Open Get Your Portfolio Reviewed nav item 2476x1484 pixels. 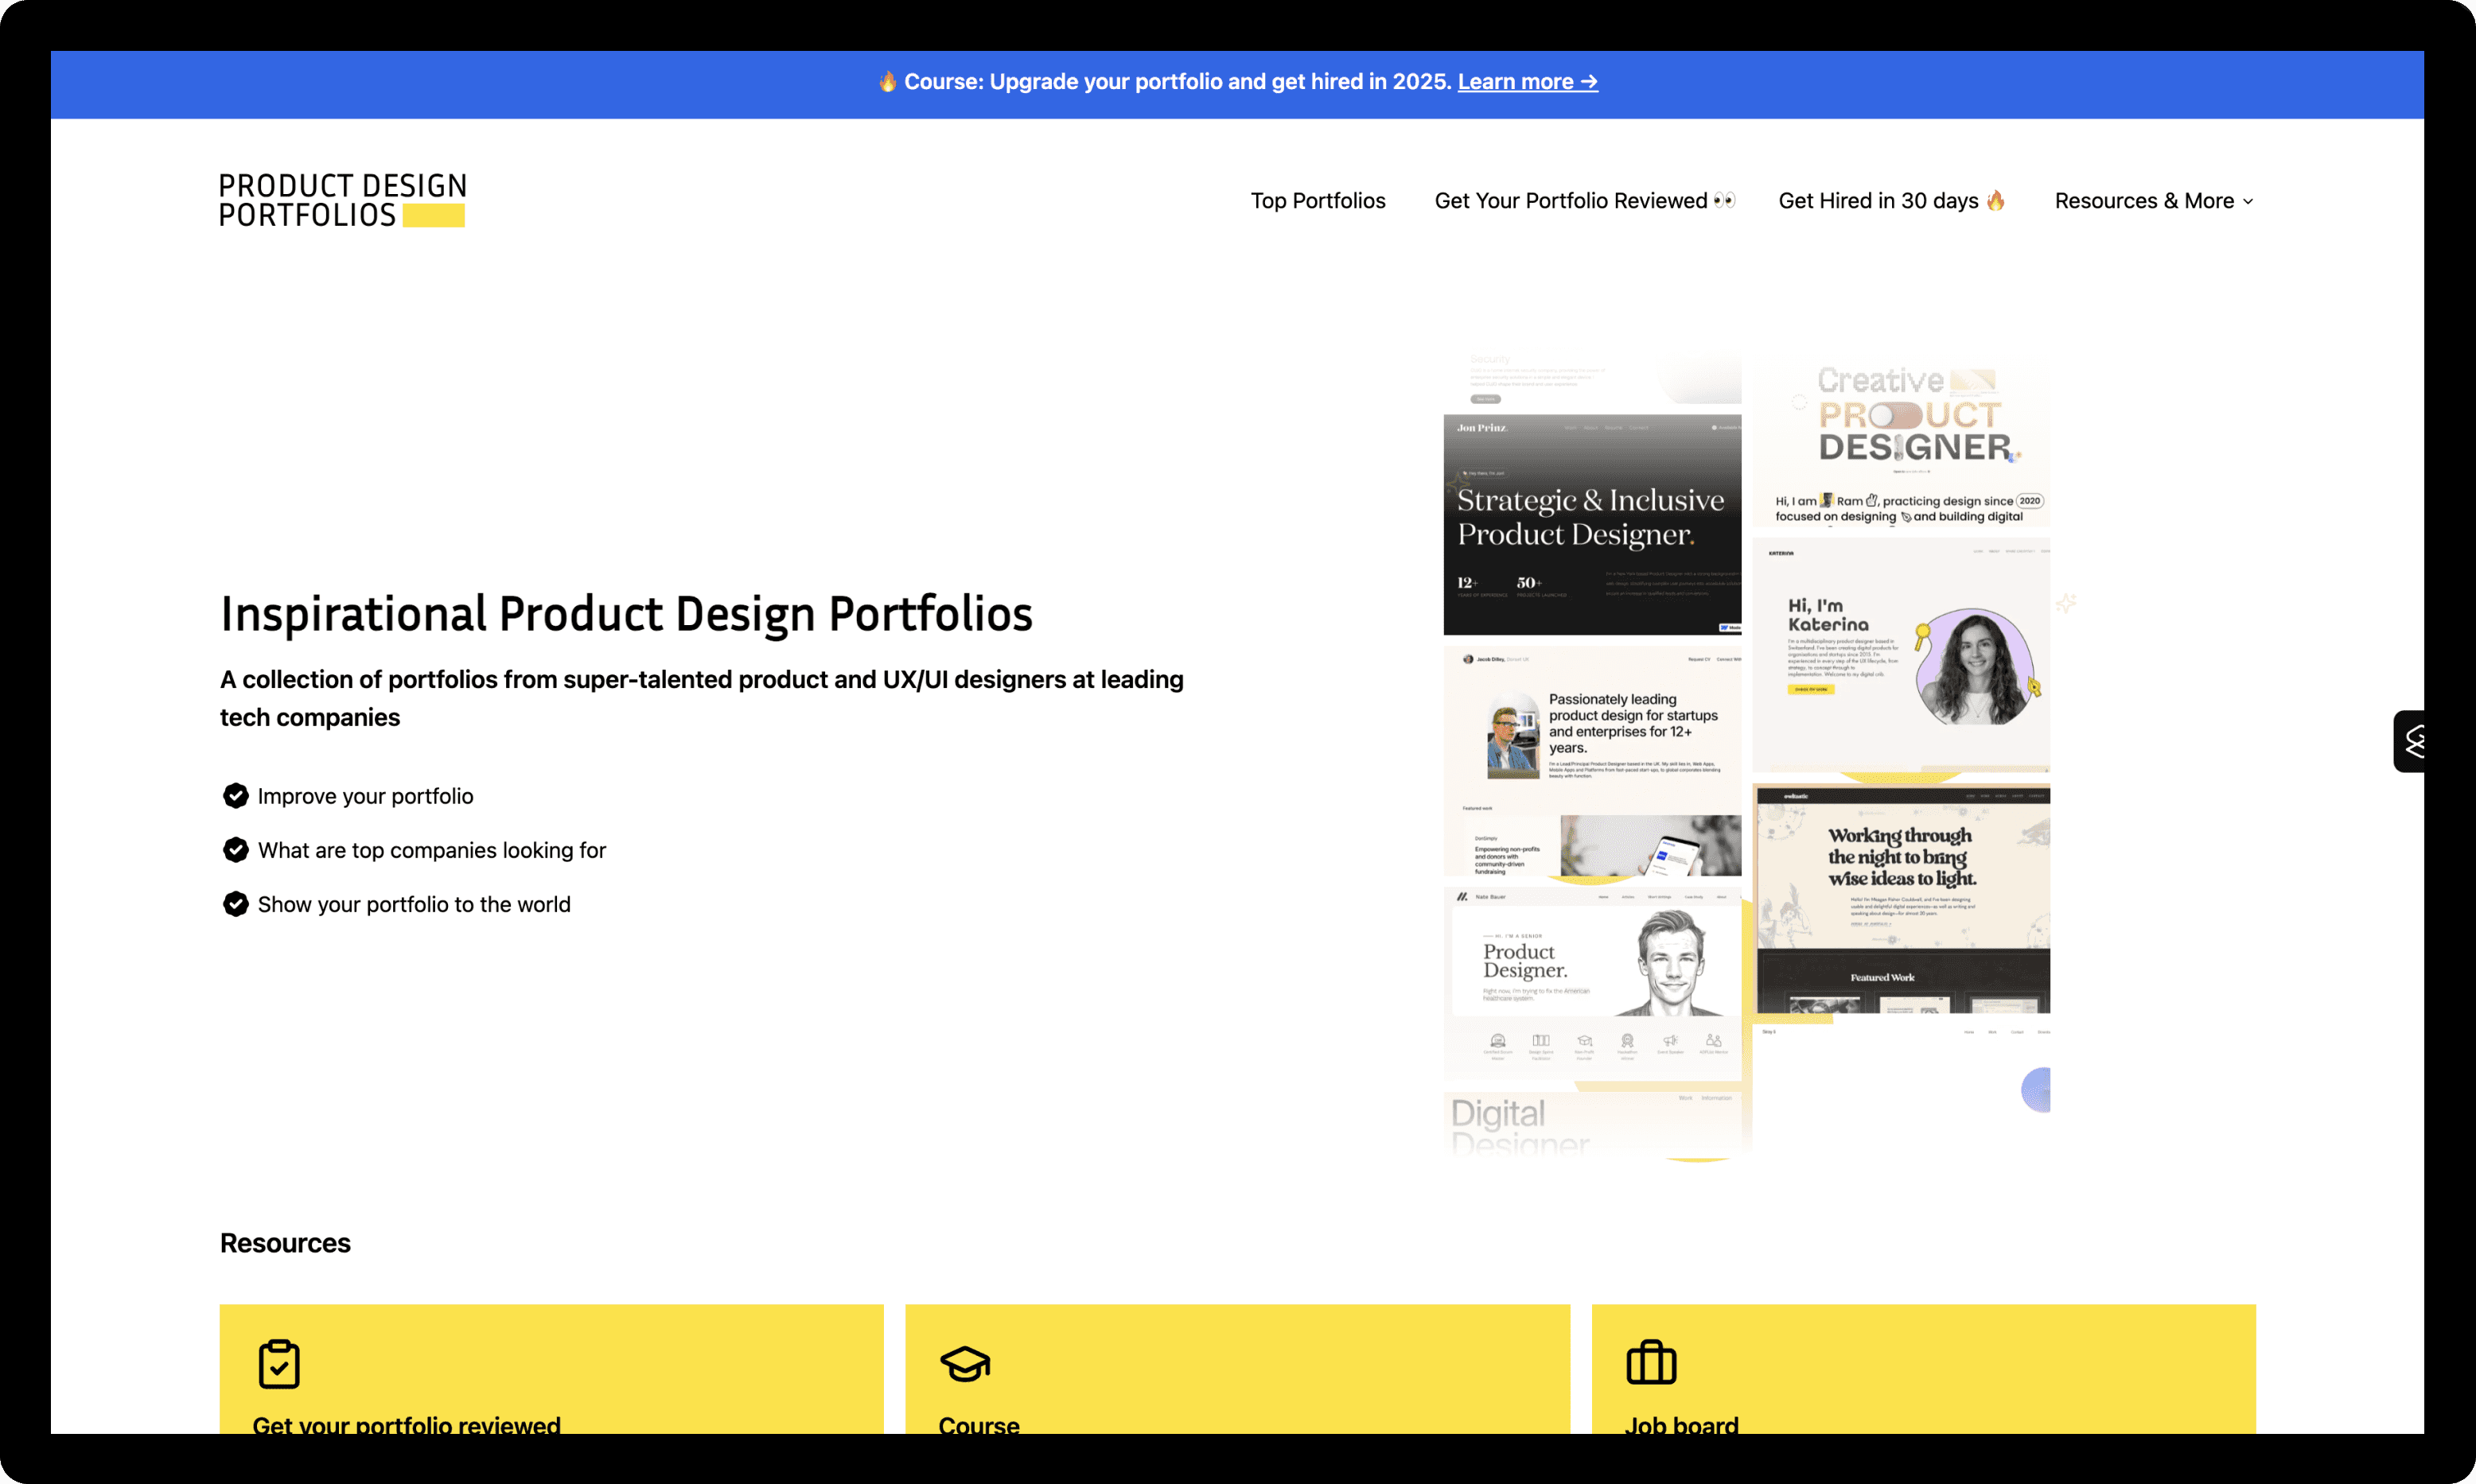(1585, 201)
